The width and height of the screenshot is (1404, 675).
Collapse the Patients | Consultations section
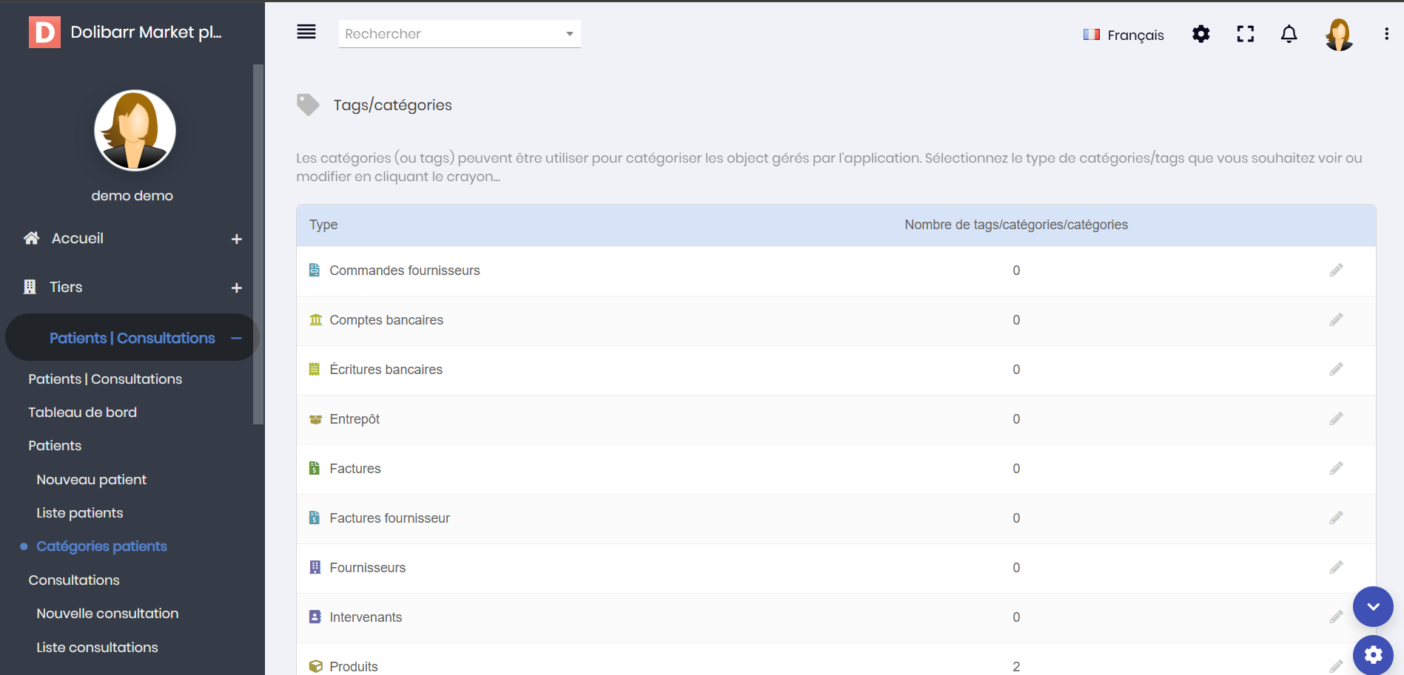236,338
